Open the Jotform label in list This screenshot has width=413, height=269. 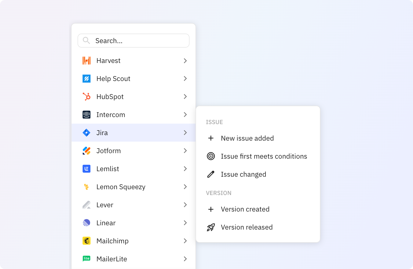[108, 151]
